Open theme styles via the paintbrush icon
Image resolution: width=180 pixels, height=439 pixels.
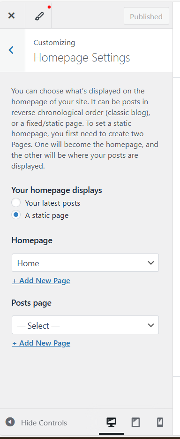coord(39,16)
